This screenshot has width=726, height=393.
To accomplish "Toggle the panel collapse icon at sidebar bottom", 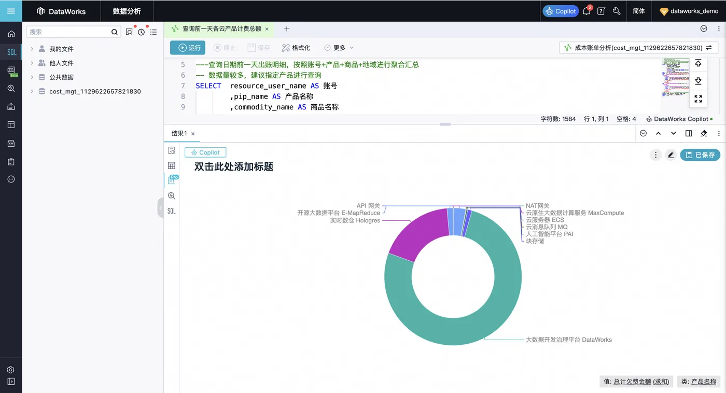I will 11,382.
